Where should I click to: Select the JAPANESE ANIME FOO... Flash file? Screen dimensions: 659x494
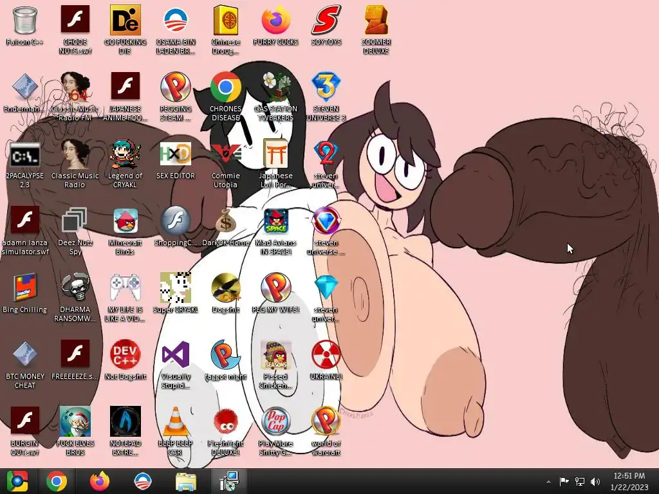pyautogui.click(x=125, y=86)
